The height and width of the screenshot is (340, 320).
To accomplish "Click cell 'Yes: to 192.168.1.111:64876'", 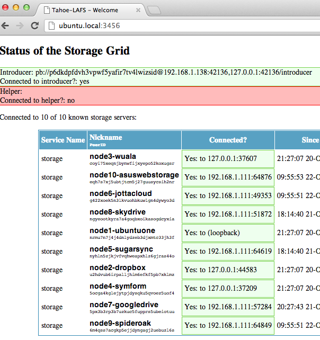I will coord(228,177).
